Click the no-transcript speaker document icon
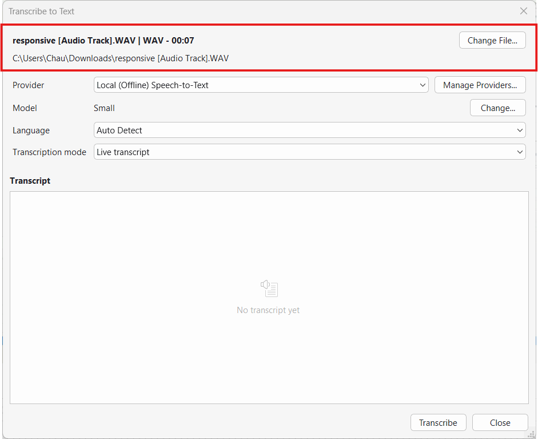 coord(269,288)
